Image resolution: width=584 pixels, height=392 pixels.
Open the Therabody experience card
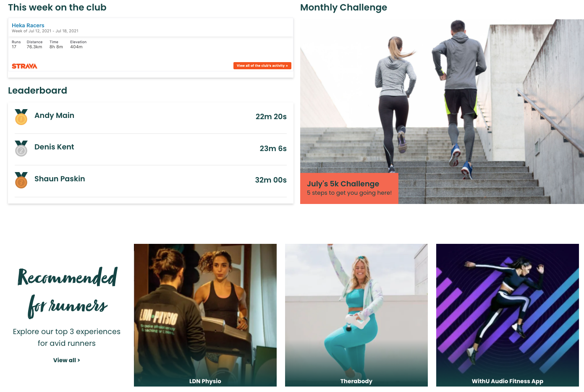(x=356, y=315)
